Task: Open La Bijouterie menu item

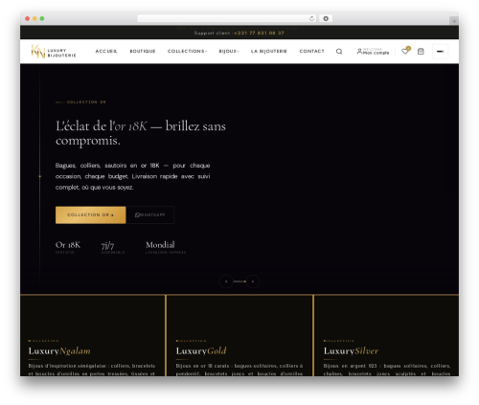Action: [x=269, y=51]
